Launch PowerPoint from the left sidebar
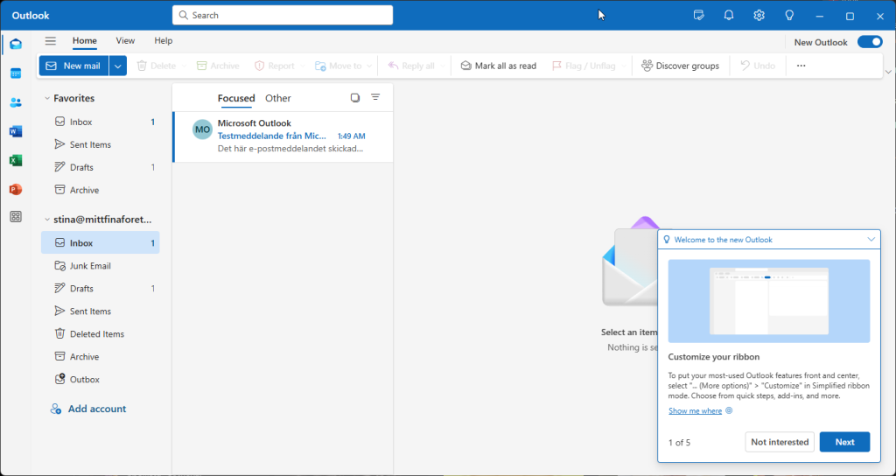The image size is (896, 476). click(x=16, y=189)
